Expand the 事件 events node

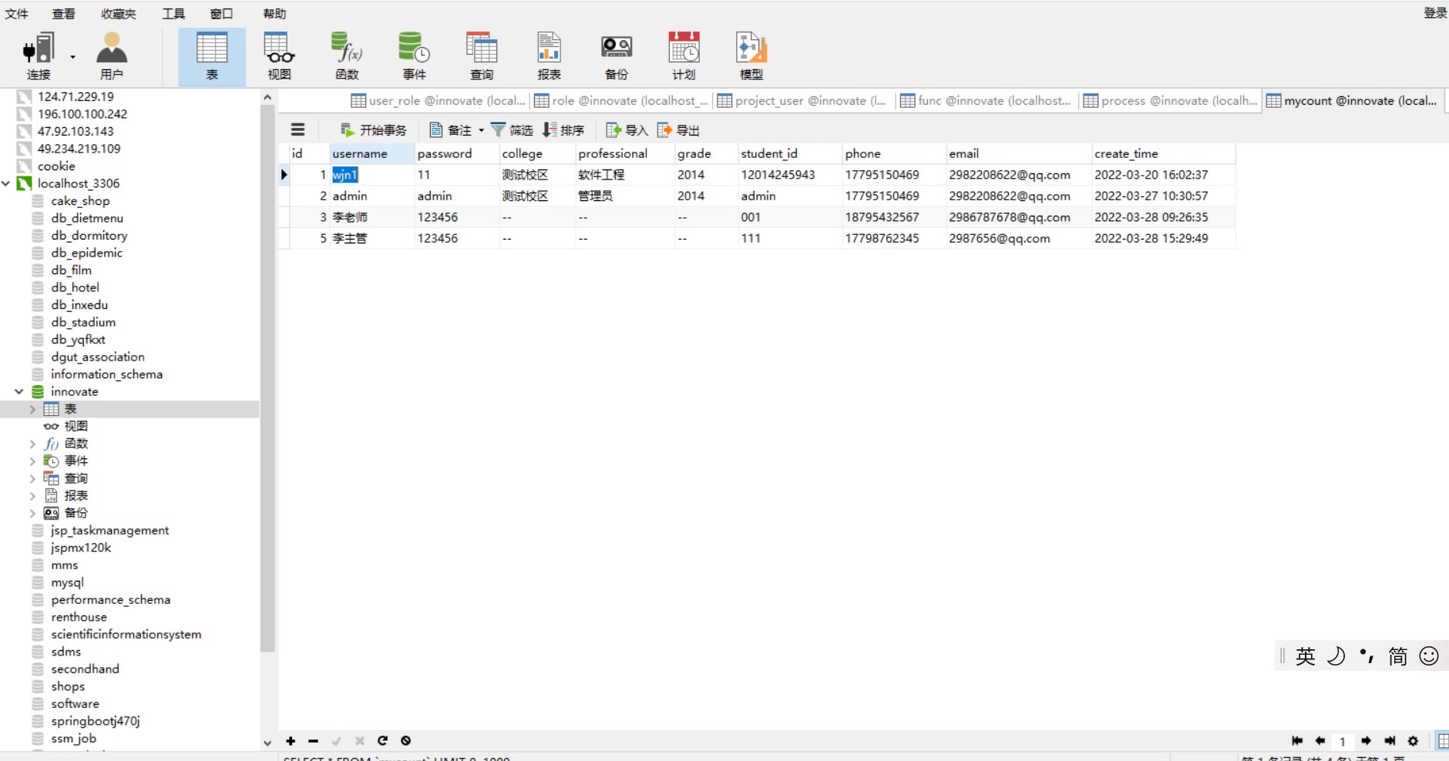pyautogui.click(x=32, y=461)
